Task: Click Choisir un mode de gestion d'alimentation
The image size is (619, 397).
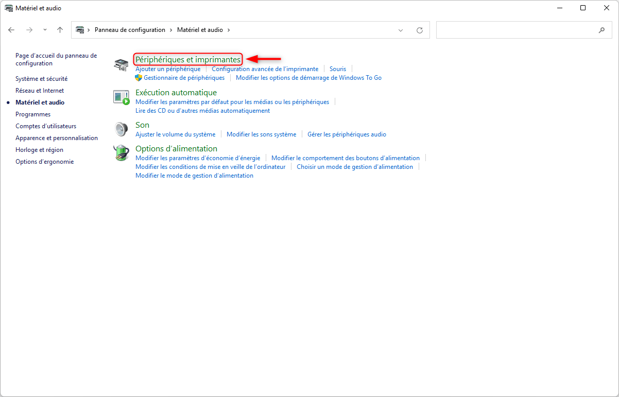Action: (355, 167)
